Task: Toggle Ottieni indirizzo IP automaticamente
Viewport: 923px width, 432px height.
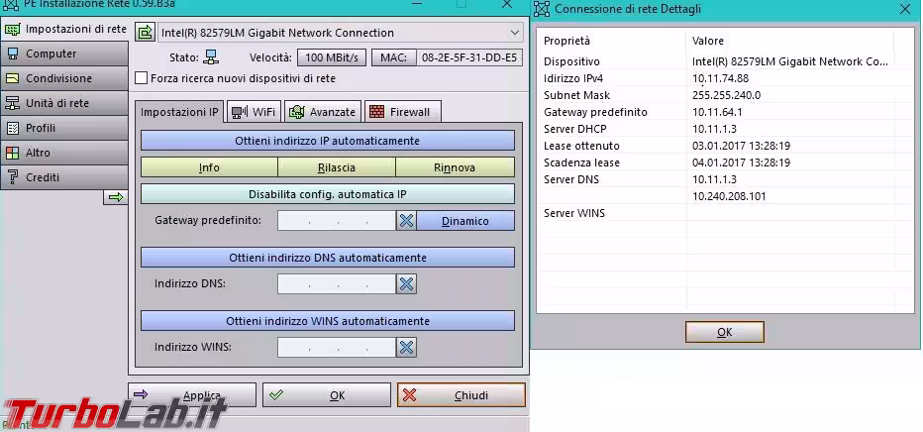Action: click(327, 141)
